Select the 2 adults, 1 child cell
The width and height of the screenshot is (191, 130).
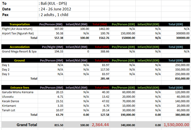point(53,15)
